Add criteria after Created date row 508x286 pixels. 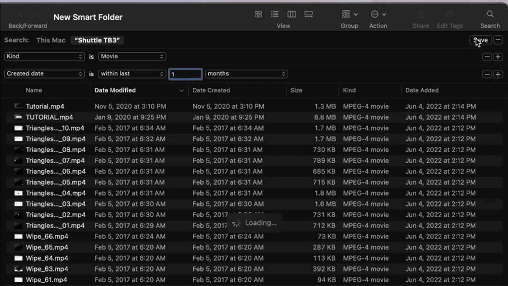click(498, 74)
